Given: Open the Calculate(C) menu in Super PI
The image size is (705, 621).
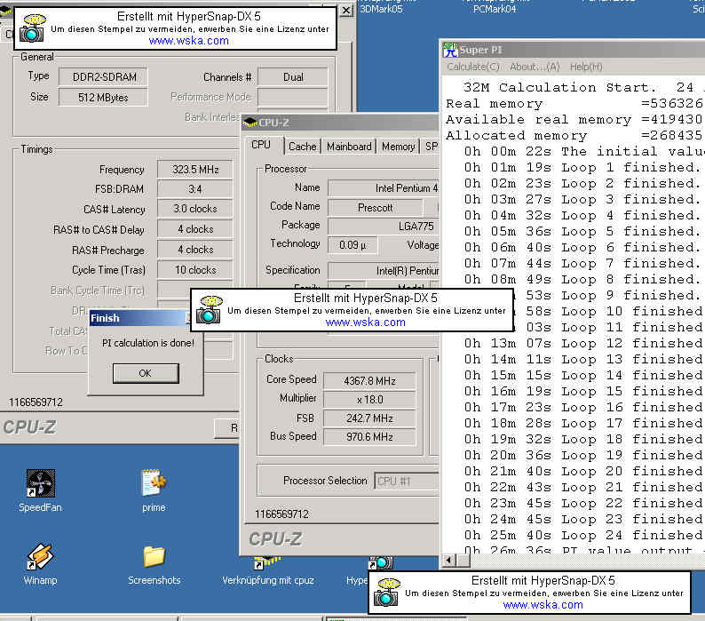Looking at the screenshot, I should pyautogui.click(x=473, y=67).
